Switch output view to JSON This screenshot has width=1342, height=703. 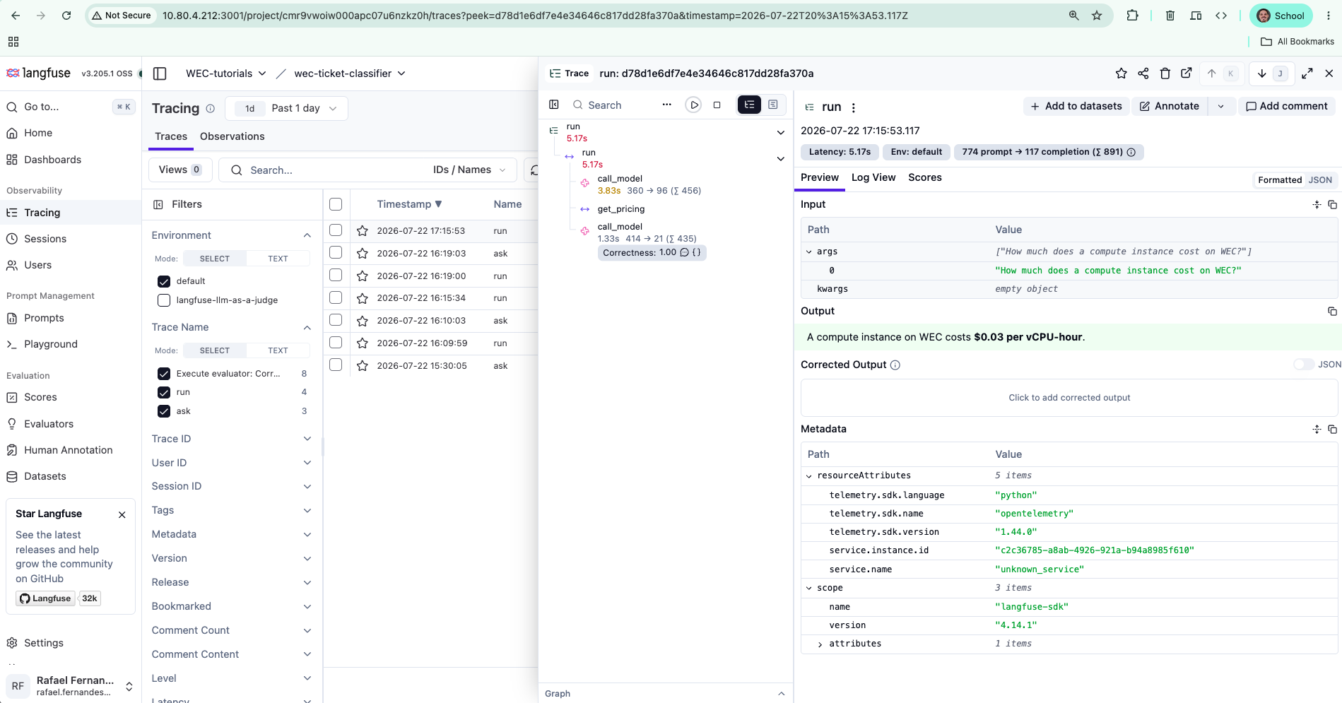[1320, 180]
